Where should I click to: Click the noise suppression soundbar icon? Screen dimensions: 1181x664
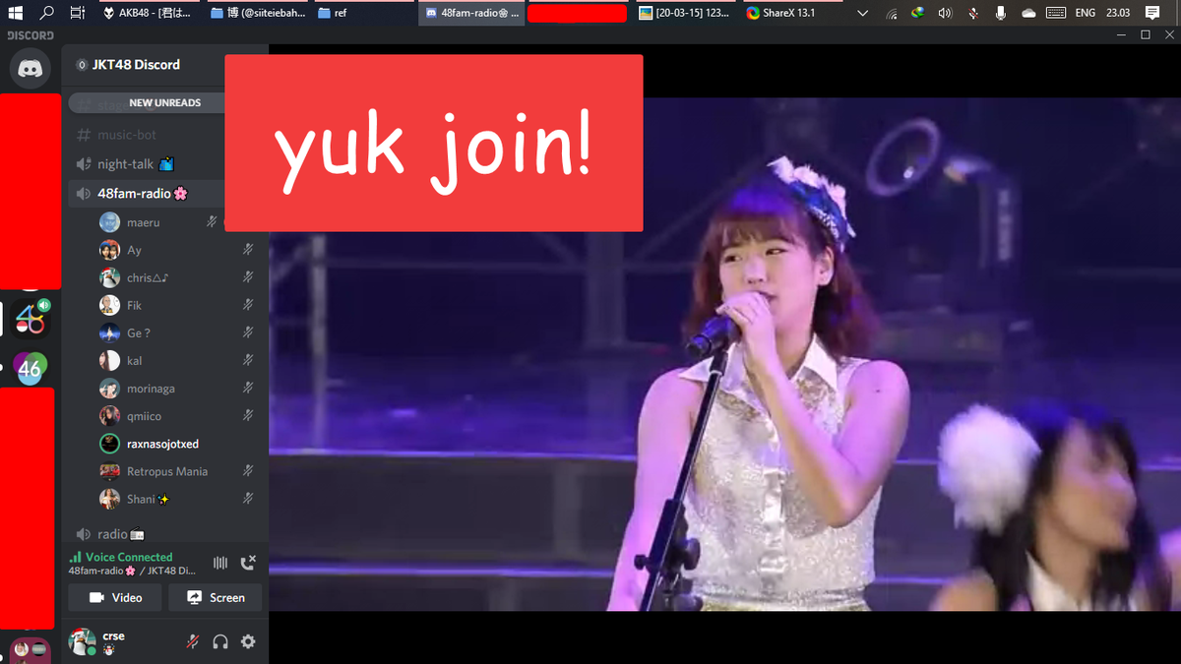click(220, 563)
